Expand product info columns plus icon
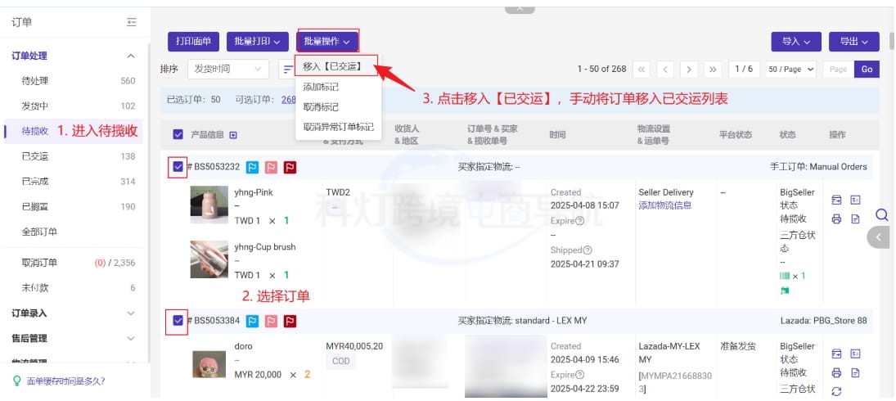 [x=232, y=135]
